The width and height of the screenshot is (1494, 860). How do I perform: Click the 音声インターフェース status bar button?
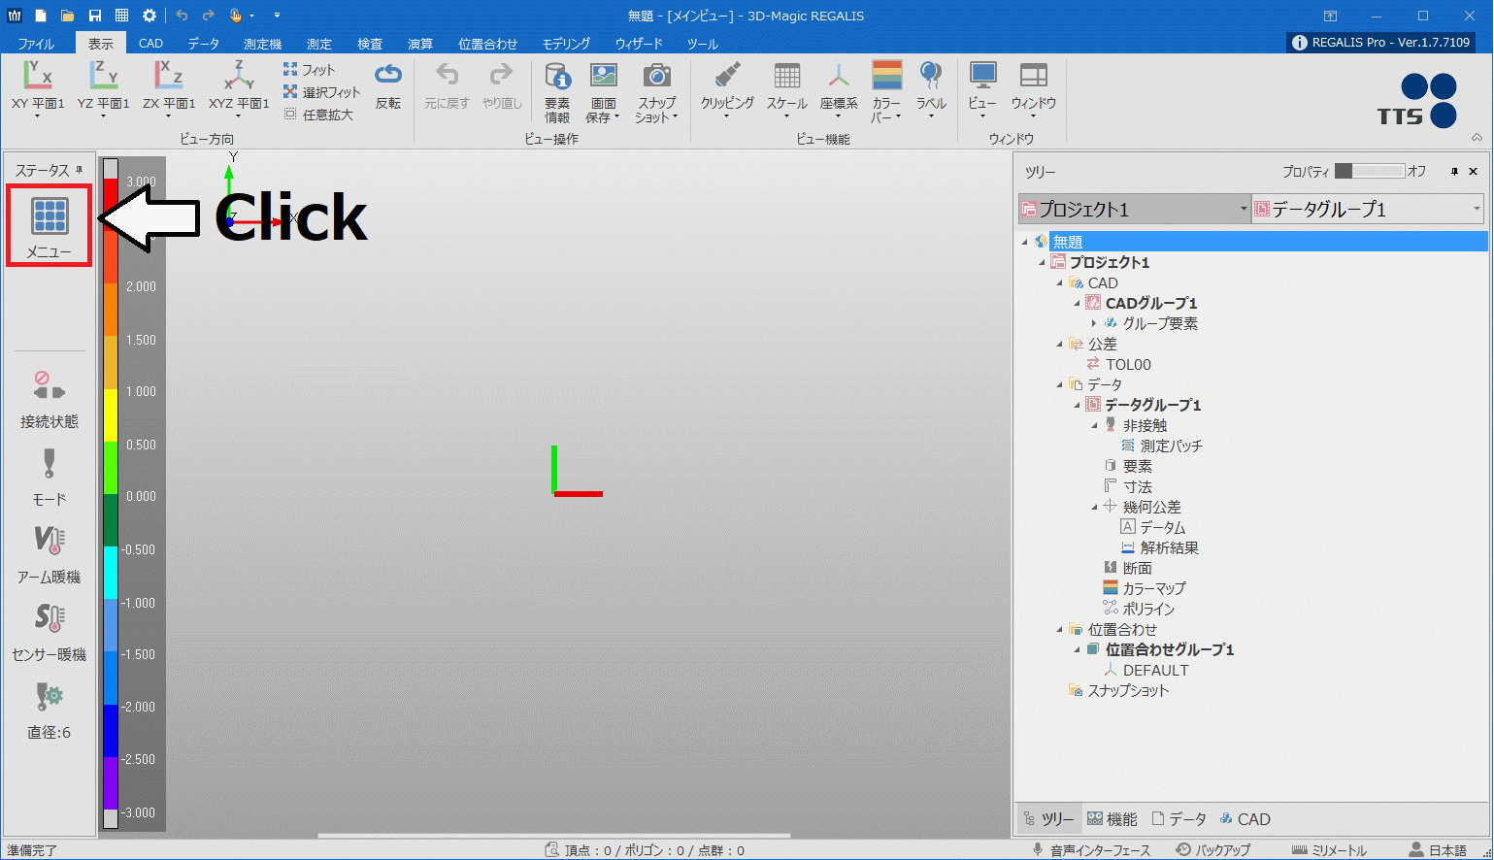coord(1091,850)
